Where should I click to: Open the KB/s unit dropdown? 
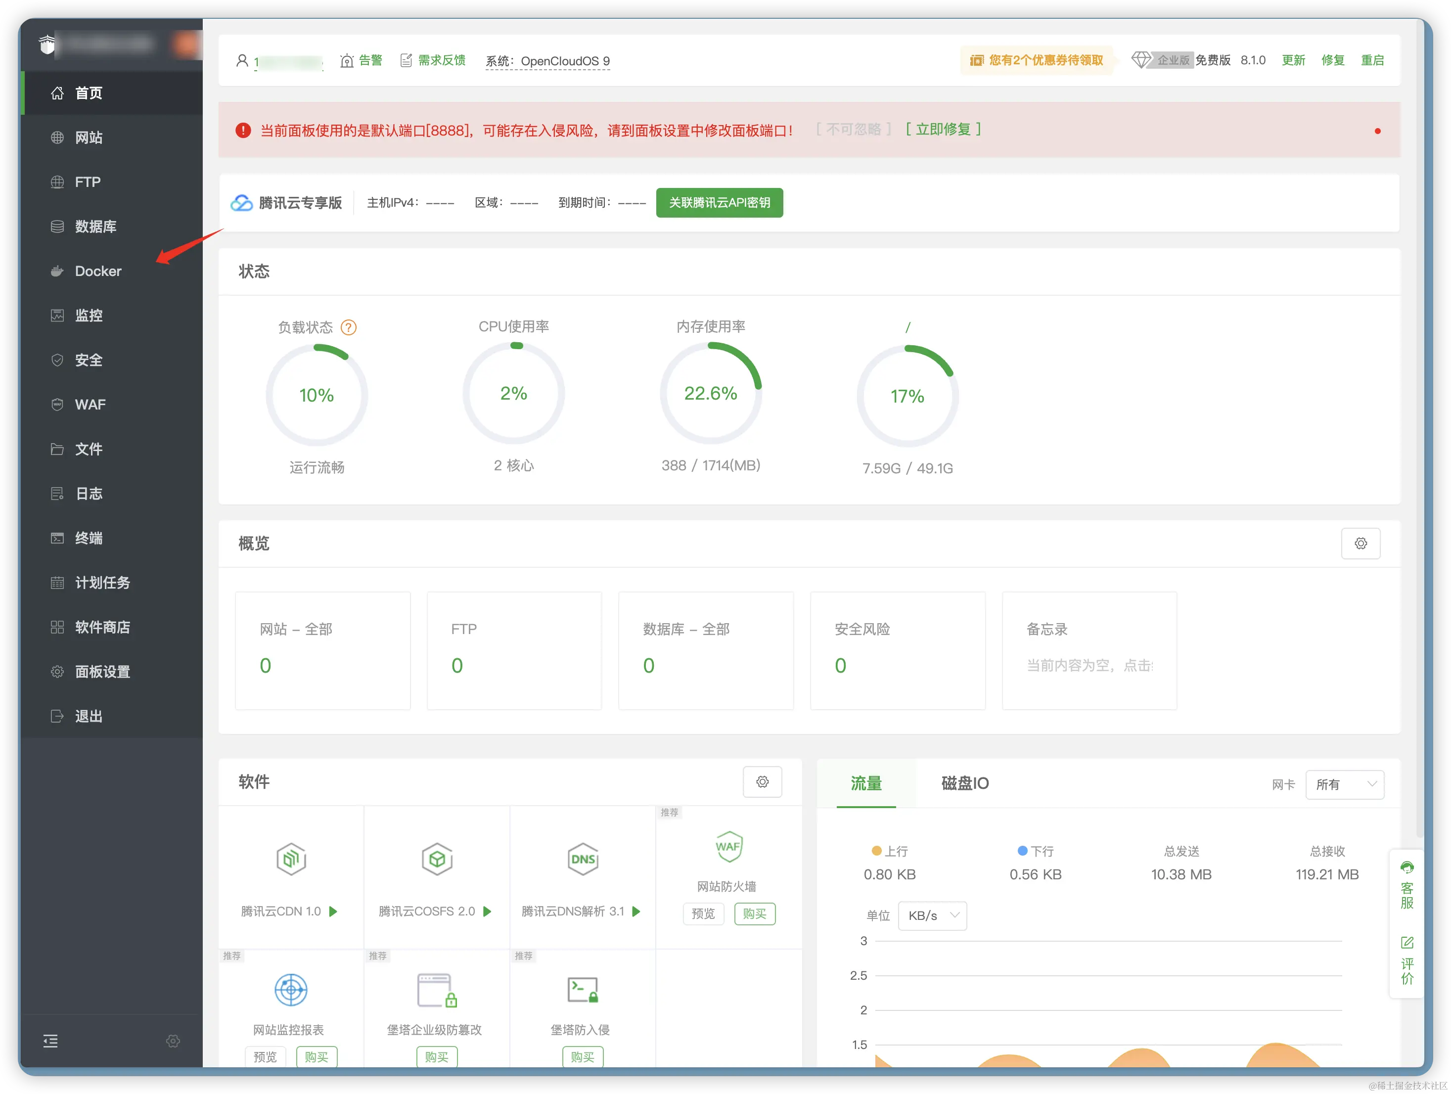coord(932,915)
